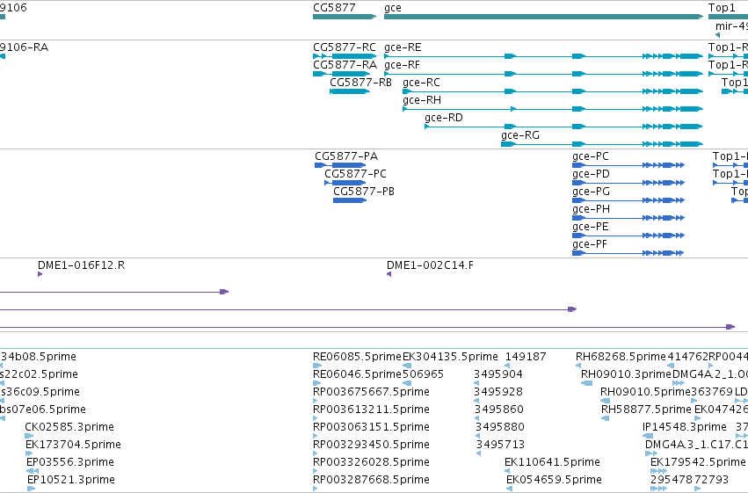
Task: Select CDS label gce-PC
Action: coord(591,156)
